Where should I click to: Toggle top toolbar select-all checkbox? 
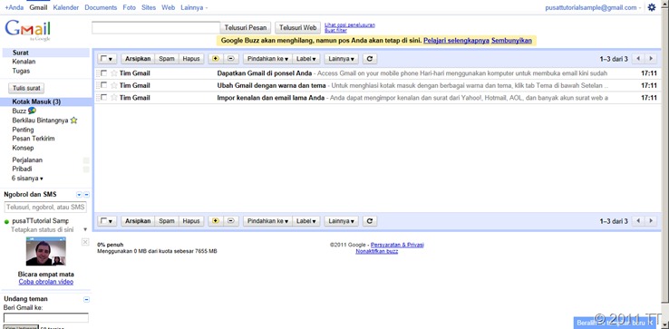104,59
